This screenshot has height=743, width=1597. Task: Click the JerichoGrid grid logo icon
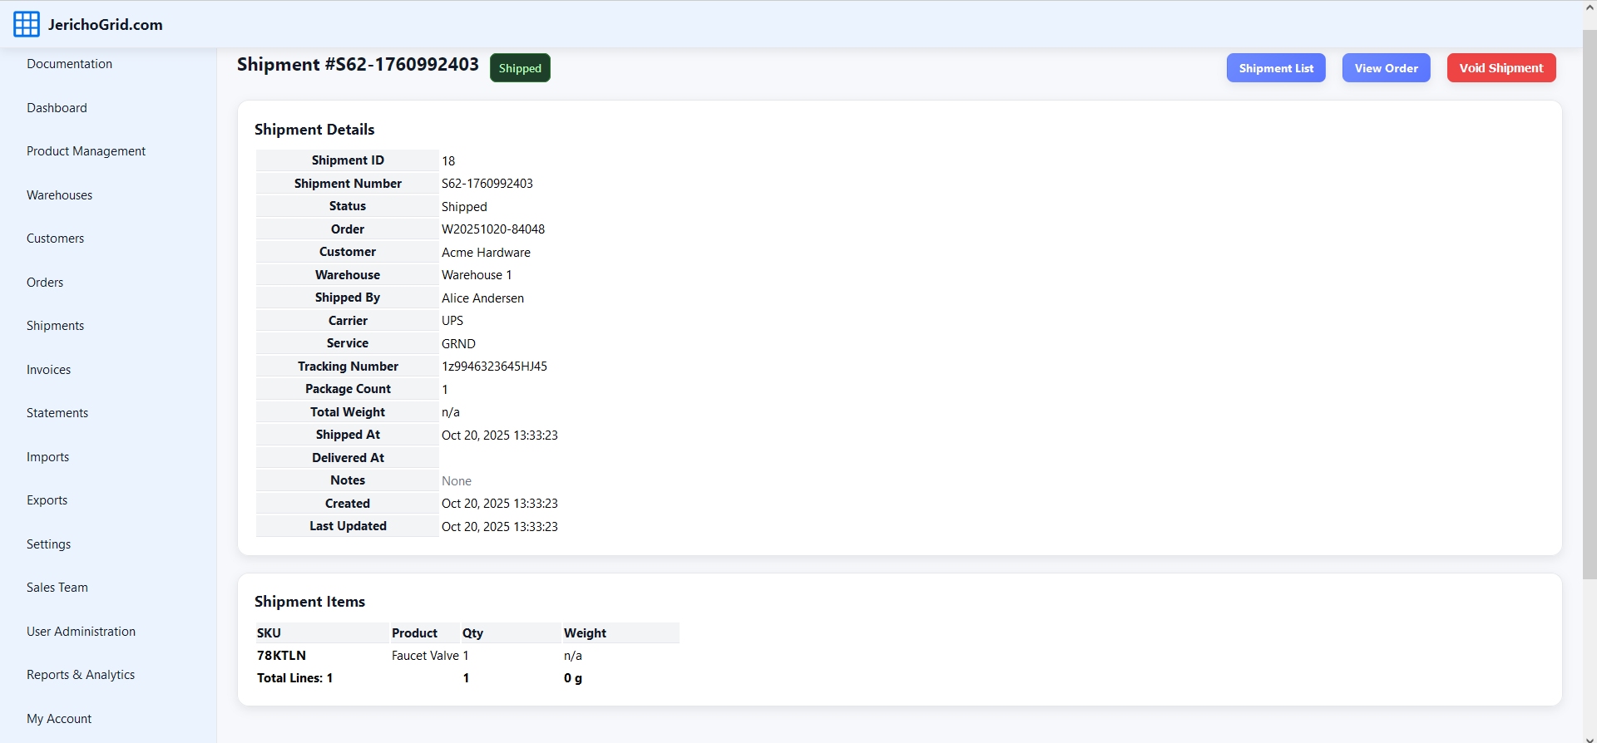tap(27, 25)
